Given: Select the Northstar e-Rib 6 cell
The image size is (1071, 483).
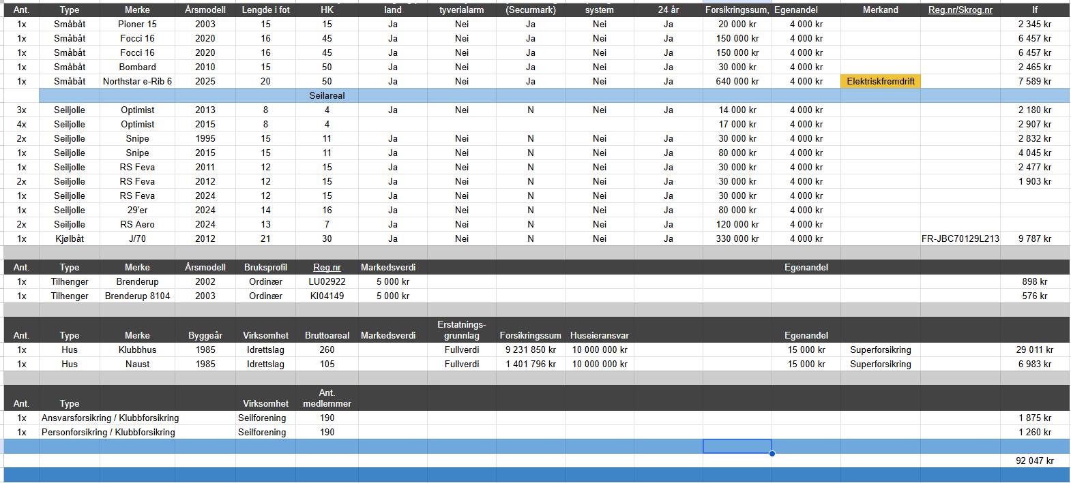Looking at the screenshot, I should [x=137, y=81].
